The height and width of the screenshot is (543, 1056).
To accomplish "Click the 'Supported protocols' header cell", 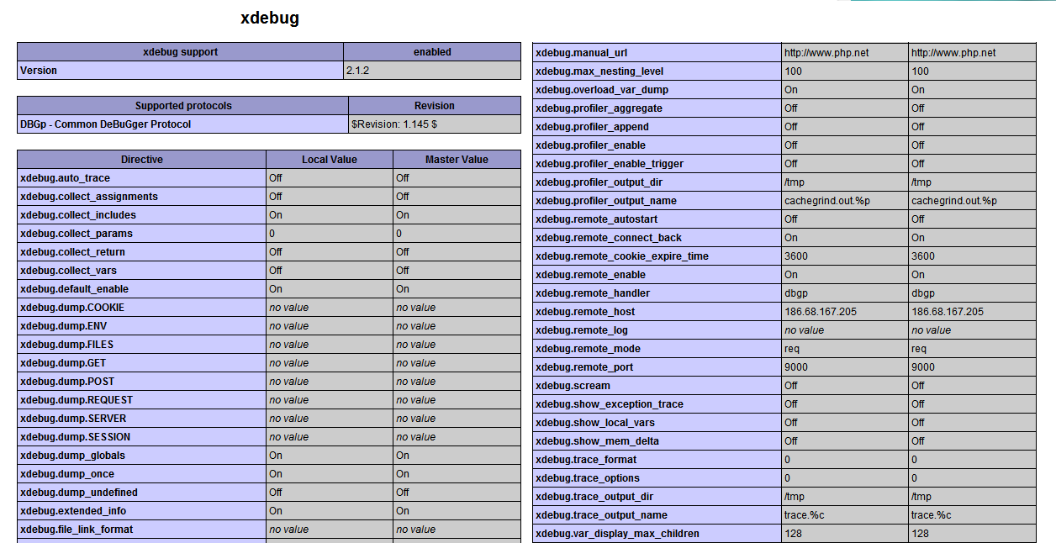I will click(183, 106).
